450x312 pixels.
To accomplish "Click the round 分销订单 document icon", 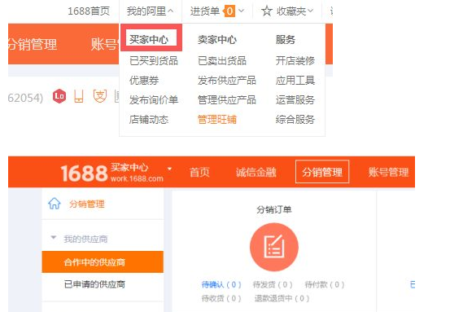I will click(274, 247).
